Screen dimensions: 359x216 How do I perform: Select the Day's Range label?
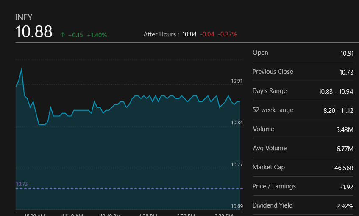click(270, 91)
